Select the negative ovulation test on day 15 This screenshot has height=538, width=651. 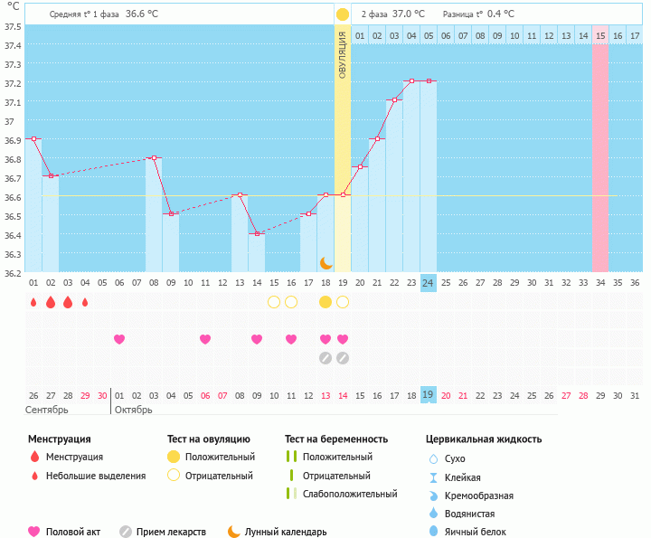click(274, 302)
